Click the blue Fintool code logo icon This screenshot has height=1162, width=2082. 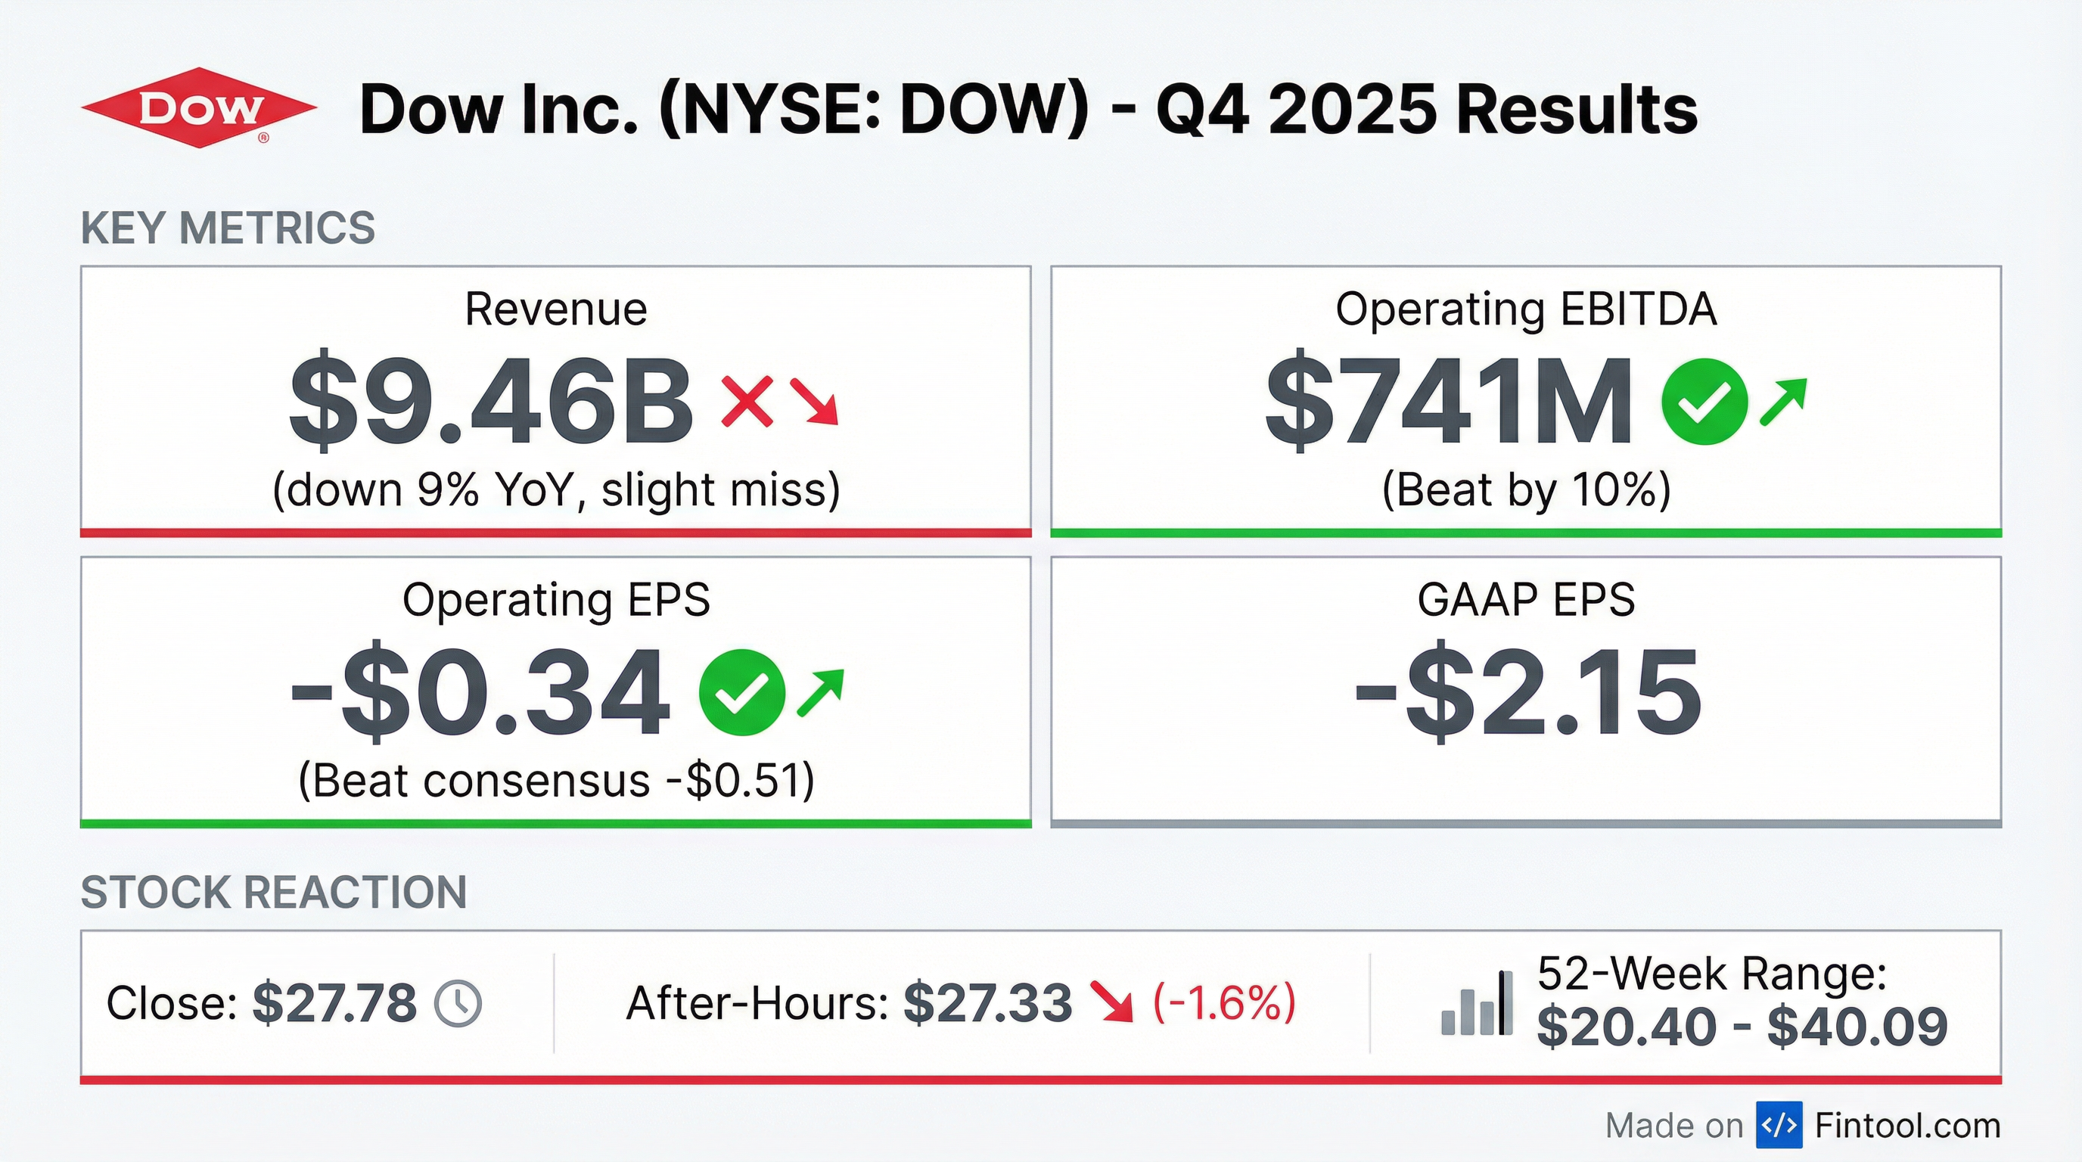coord(1778,1125)
